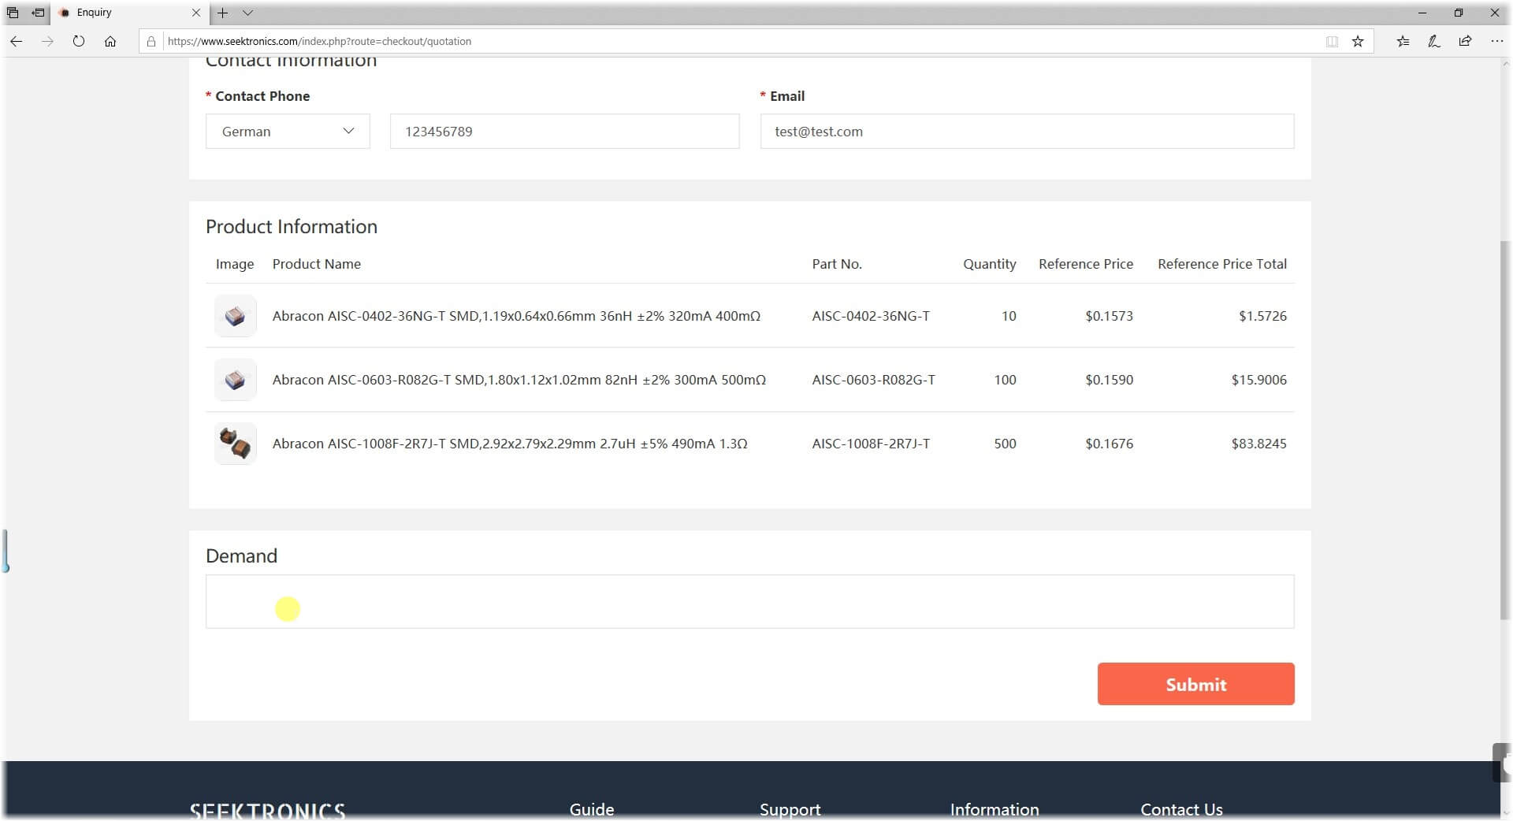Click the Demand text area

click(749, 601)
